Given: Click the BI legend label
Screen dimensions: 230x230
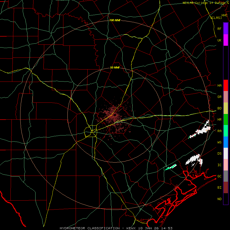Looking at the screenshot, I should pos(219,188).
